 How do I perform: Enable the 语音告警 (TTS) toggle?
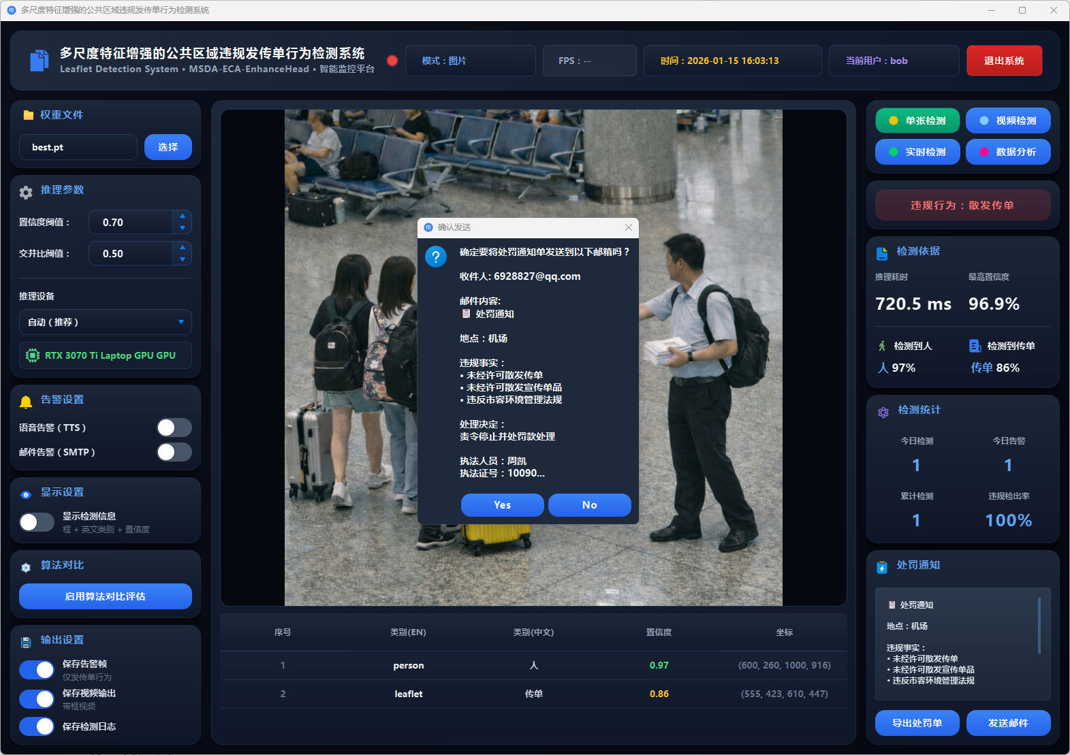[x=174, y=428]
